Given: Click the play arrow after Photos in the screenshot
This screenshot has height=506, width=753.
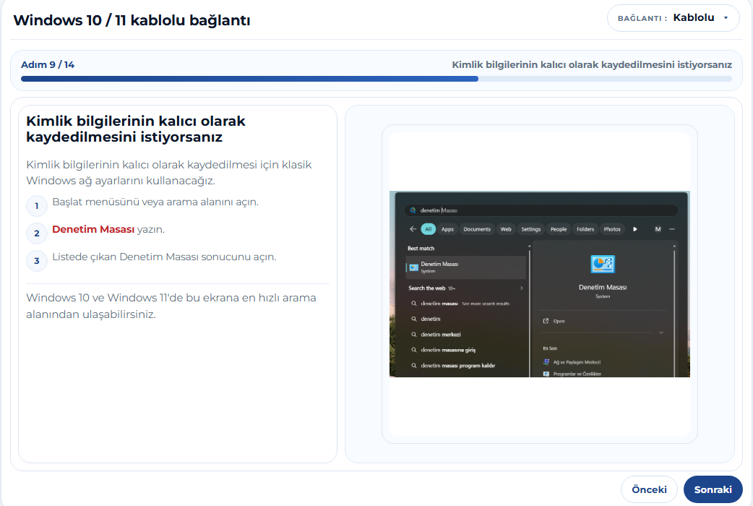Looking at the screenshot, I should coord(635,229).
